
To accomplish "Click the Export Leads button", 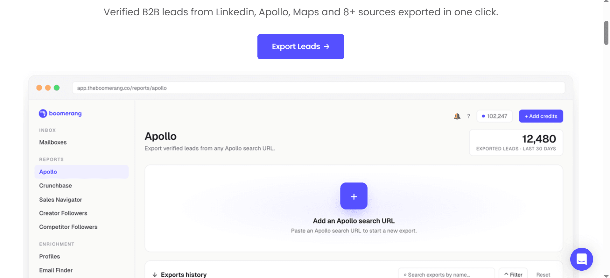I will [301, 46].
